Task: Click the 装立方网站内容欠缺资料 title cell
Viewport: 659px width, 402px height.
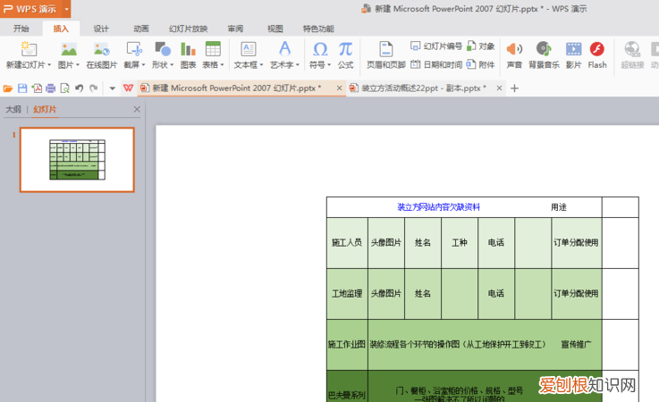Action: pos(438,207)
